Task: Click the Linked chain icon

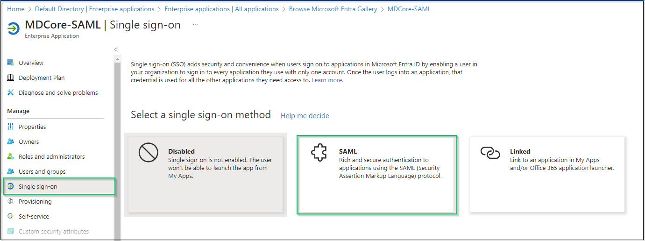Action: [490, 153]
